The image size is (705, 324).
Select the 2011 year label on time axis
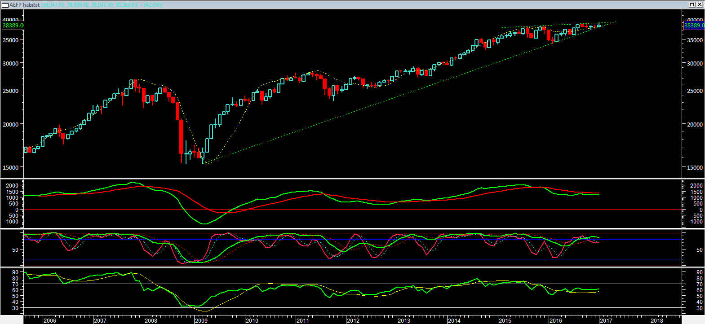[x=303, y=320]
